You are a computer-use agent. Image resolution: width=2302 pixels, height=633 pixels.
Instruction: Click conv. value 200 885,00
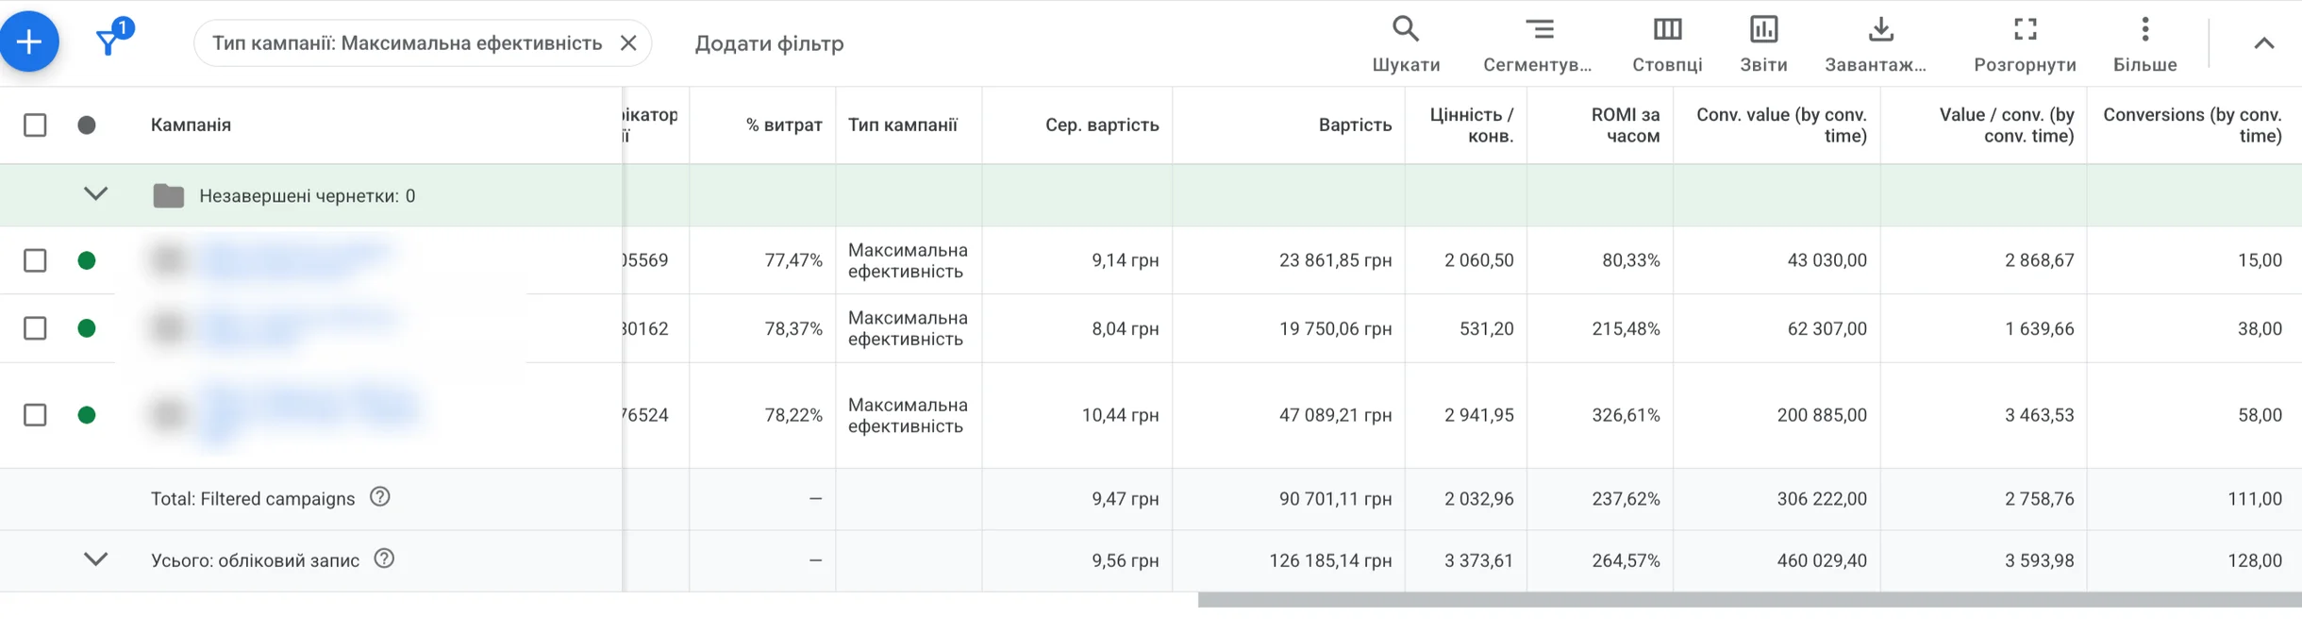1821,415
